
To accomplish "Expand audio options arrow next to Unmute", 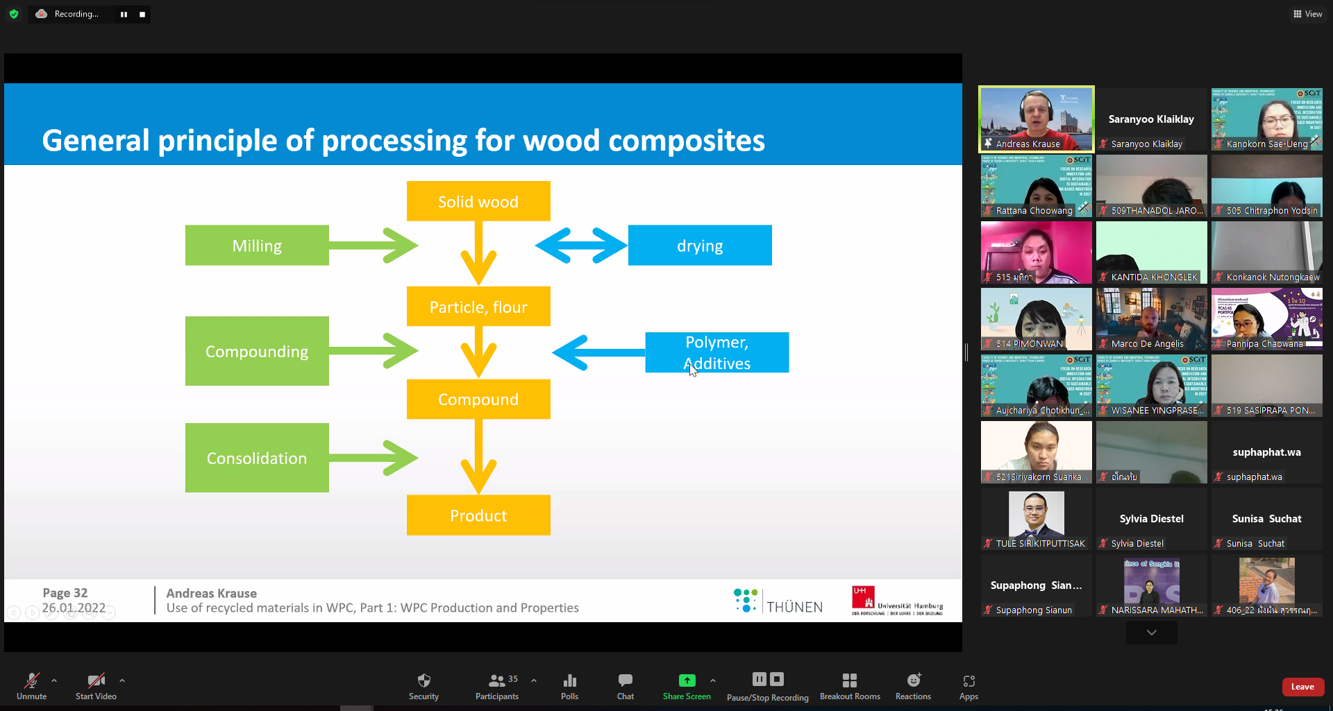I will 54,680.
